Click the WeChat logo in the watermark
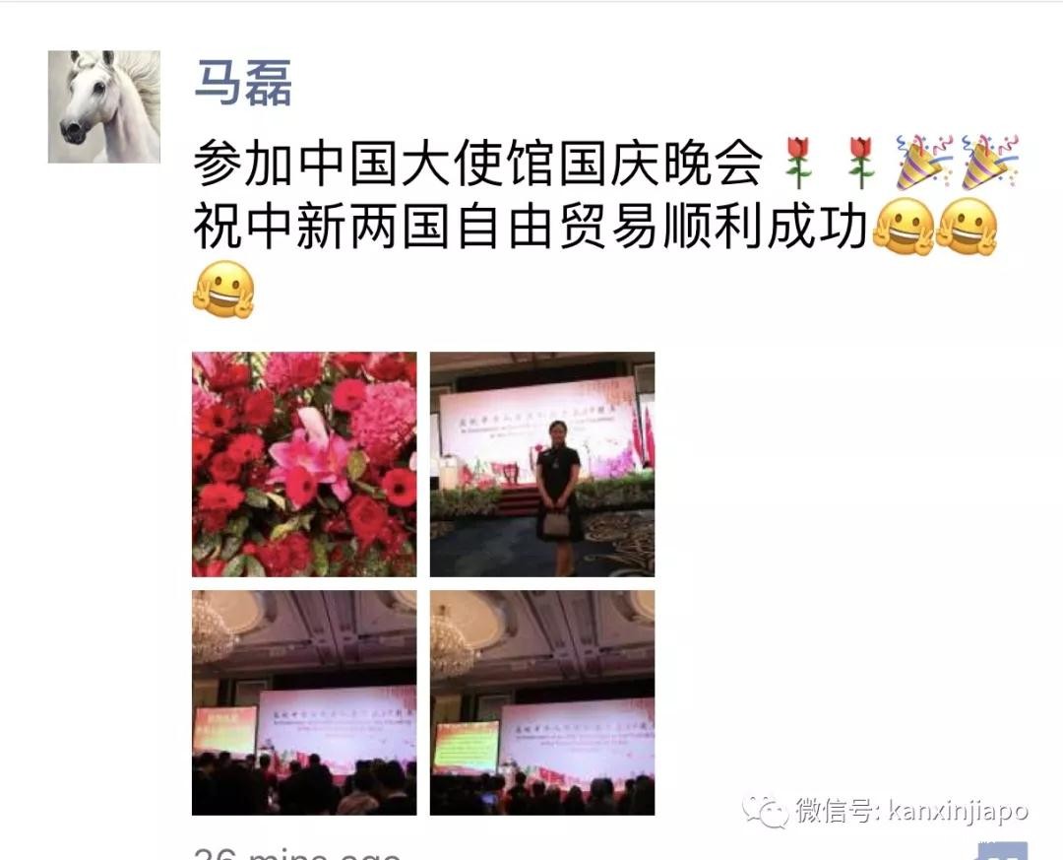This screenshot has height=860, width=1063. (x=764, y=811)
